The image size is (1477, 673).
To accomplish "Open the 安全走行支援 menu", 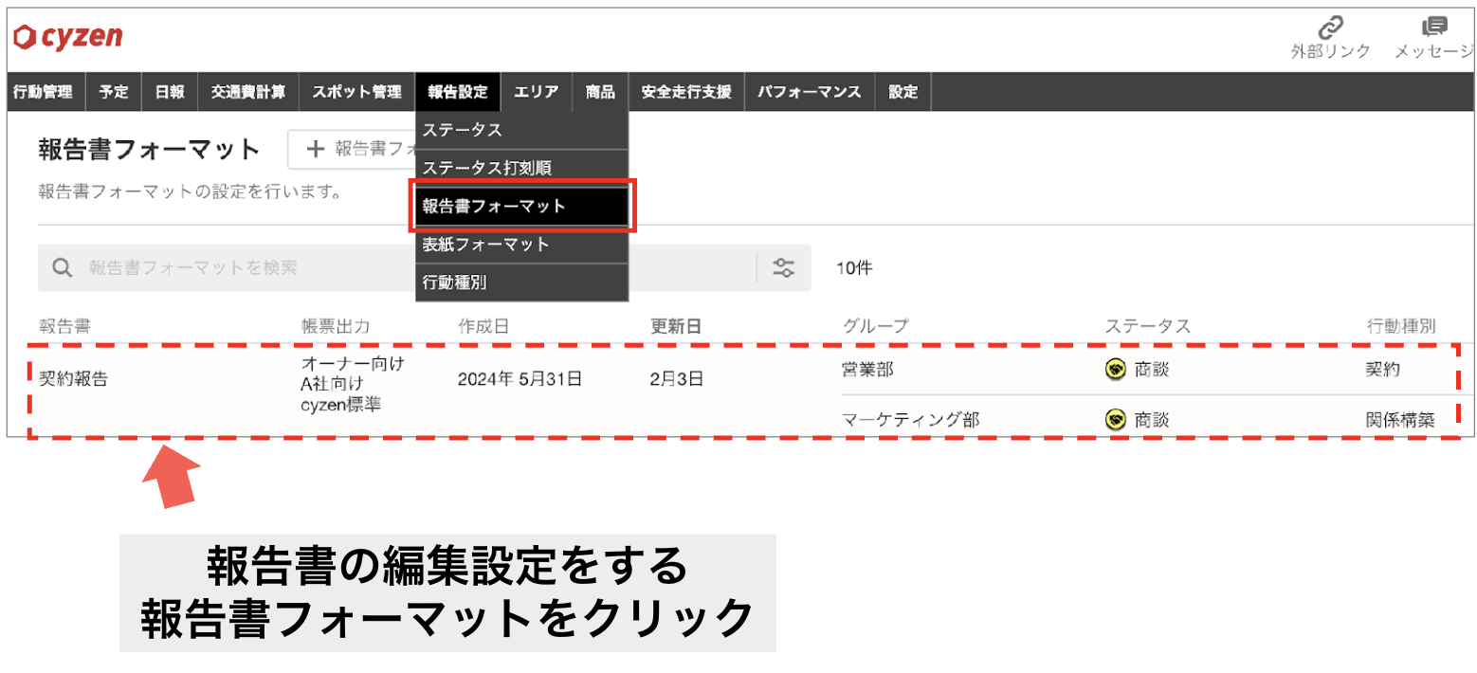I will coord(686,92).
